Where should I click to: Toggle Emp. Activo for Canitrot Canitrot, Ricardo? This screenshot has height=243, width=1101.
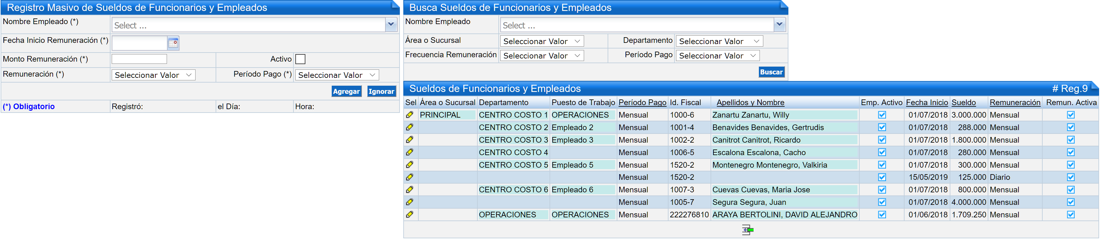882,139
